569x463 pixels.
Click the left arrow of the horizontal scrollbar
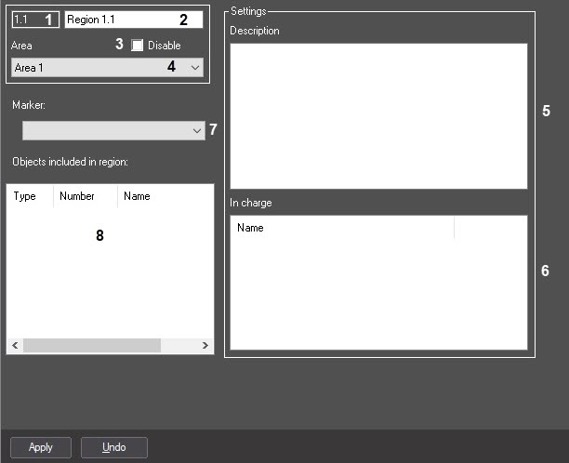(15, 345)
